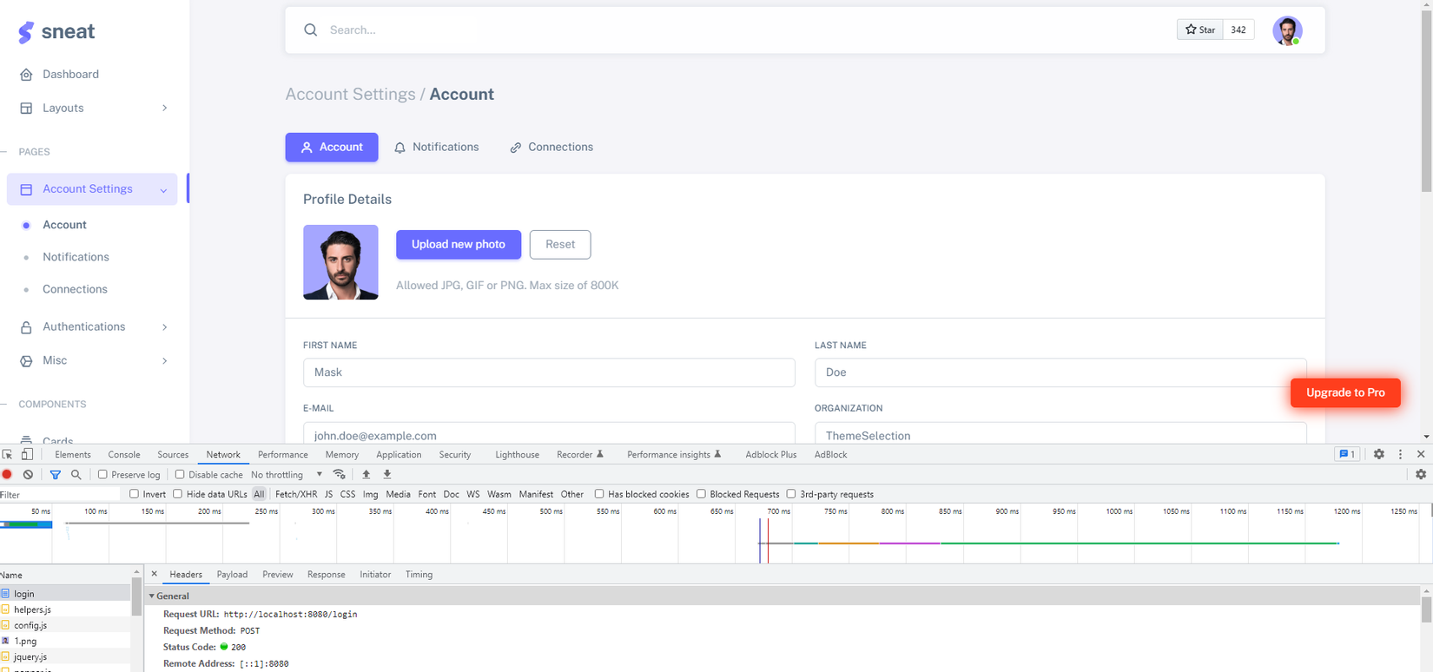Switch to the Notifications page tab
This screenshot has height=672, width=1433.
(436, 148)
